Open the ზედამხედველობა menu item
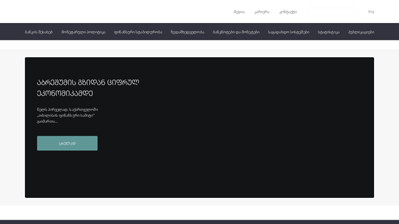The height and width of the screenshot is (224, 399). pos(187,32)
